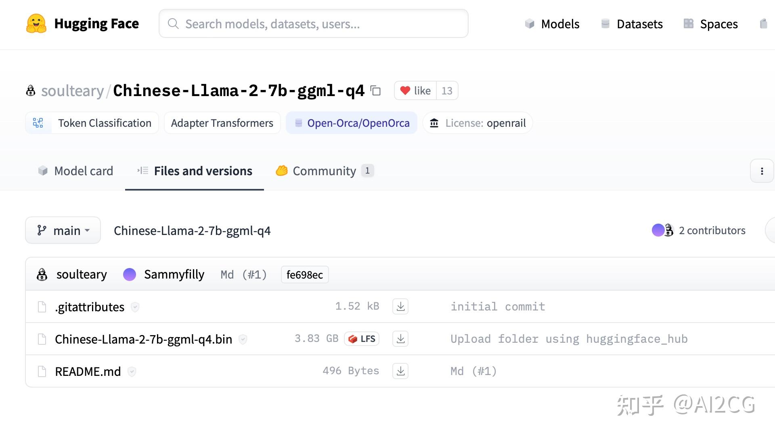Copy model name with the copy icon

[x=376, y=91]
